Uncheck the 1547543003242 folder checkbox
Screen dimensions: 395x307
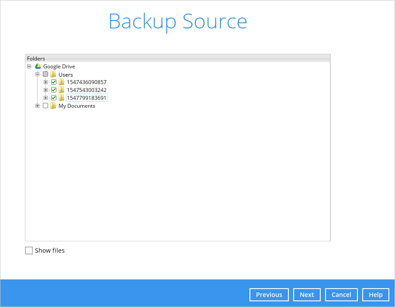tap(54, 90)
